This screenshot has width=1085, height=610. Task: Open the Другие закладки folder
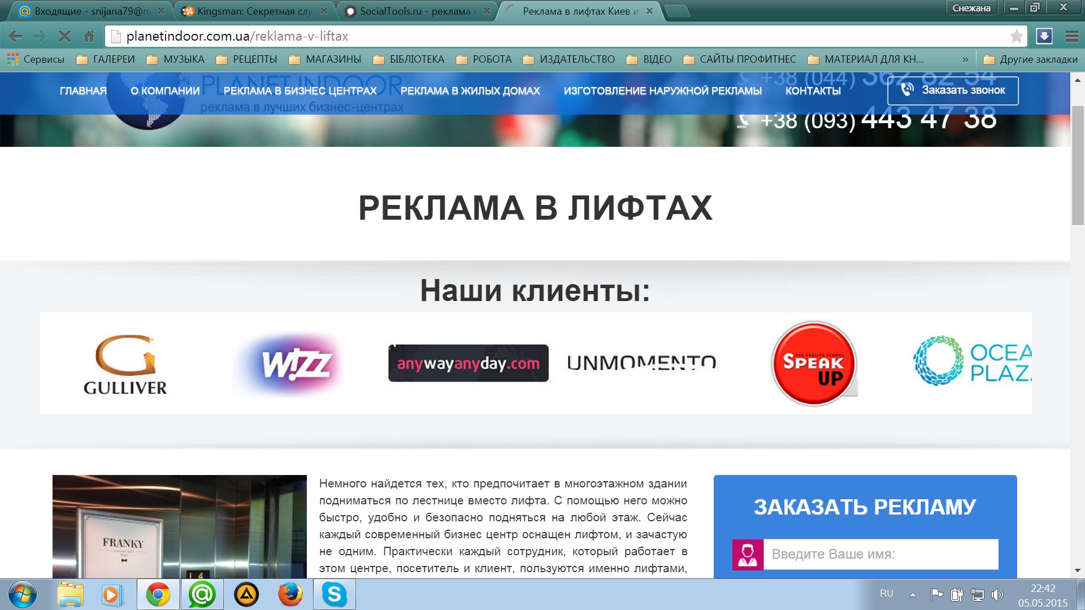click(1030, 59)
